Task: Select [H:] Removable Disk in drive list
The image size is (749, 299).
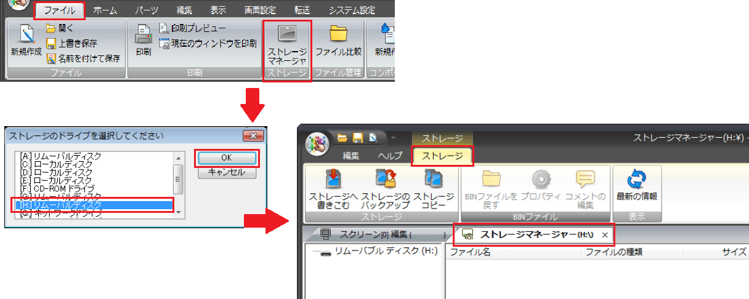Action: point(92,204)
